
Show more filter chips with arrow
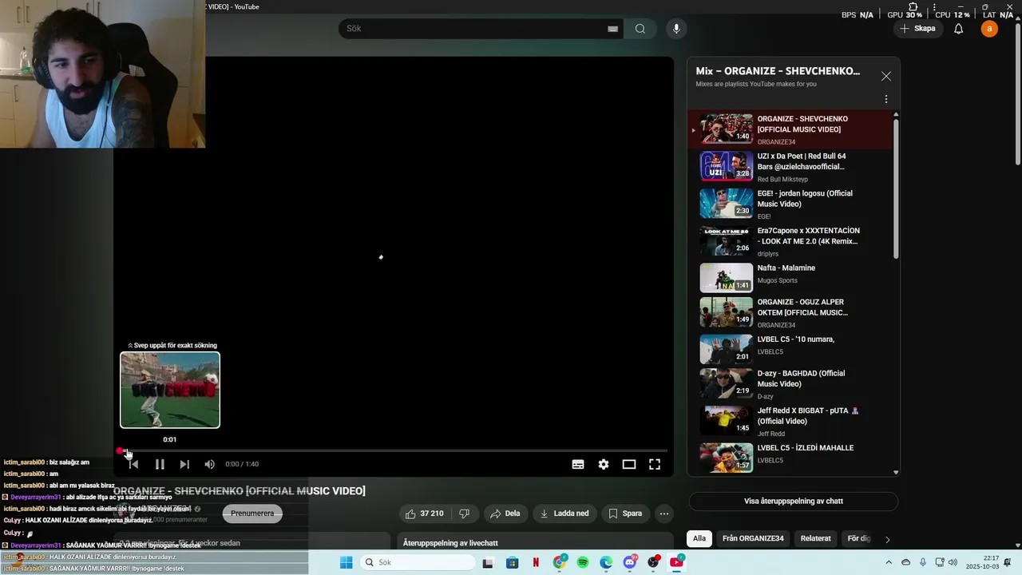tap(887, 539)
